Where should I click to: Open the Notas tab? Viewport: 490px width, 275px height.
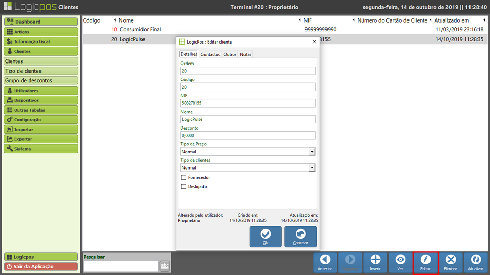(x=246, y=54)
